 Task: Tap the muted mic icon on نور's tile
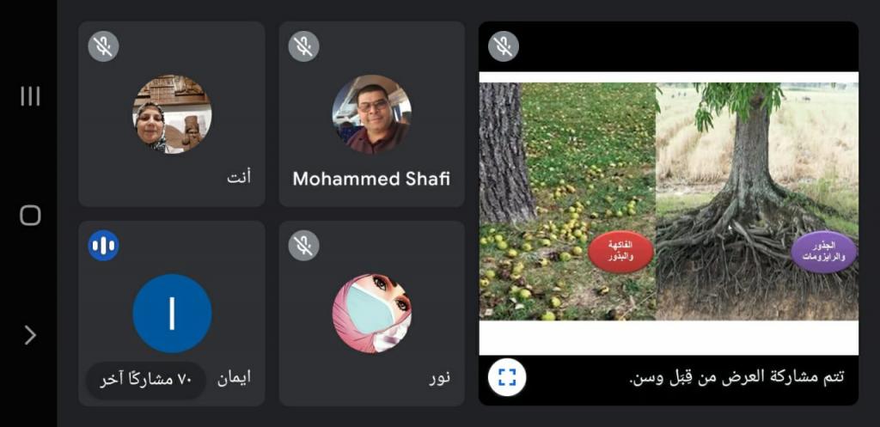pyautogui.click(x=303, y=246)
